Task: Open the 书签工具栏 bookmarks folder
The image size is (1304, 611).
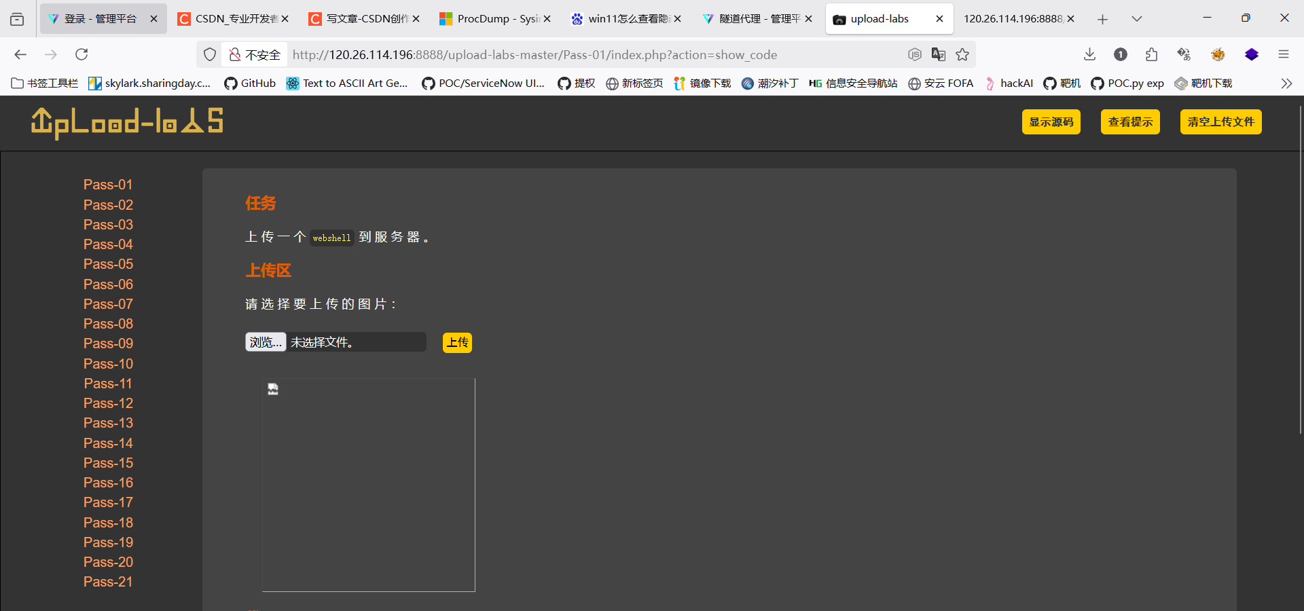Action: tap(45, 84)
